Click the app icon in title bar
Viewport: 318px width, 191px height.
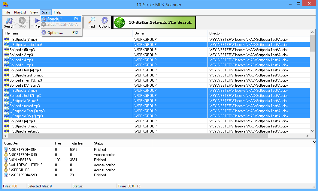click(5, 4)
